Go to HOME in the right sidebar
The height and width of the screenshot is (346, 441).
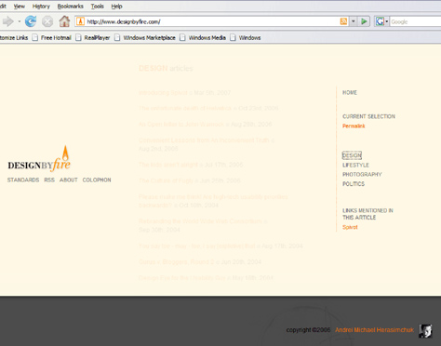click(350, 92)
